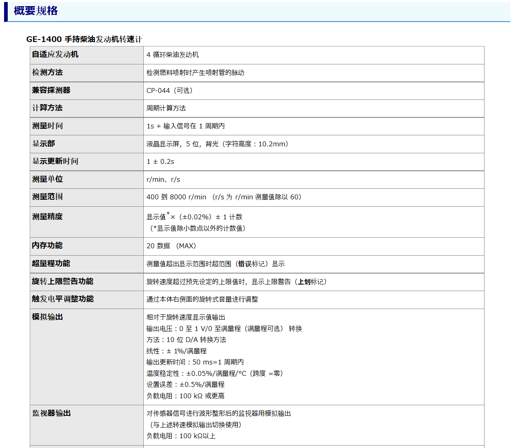Click the value 周期计算方法

click(x=166, y=108)
